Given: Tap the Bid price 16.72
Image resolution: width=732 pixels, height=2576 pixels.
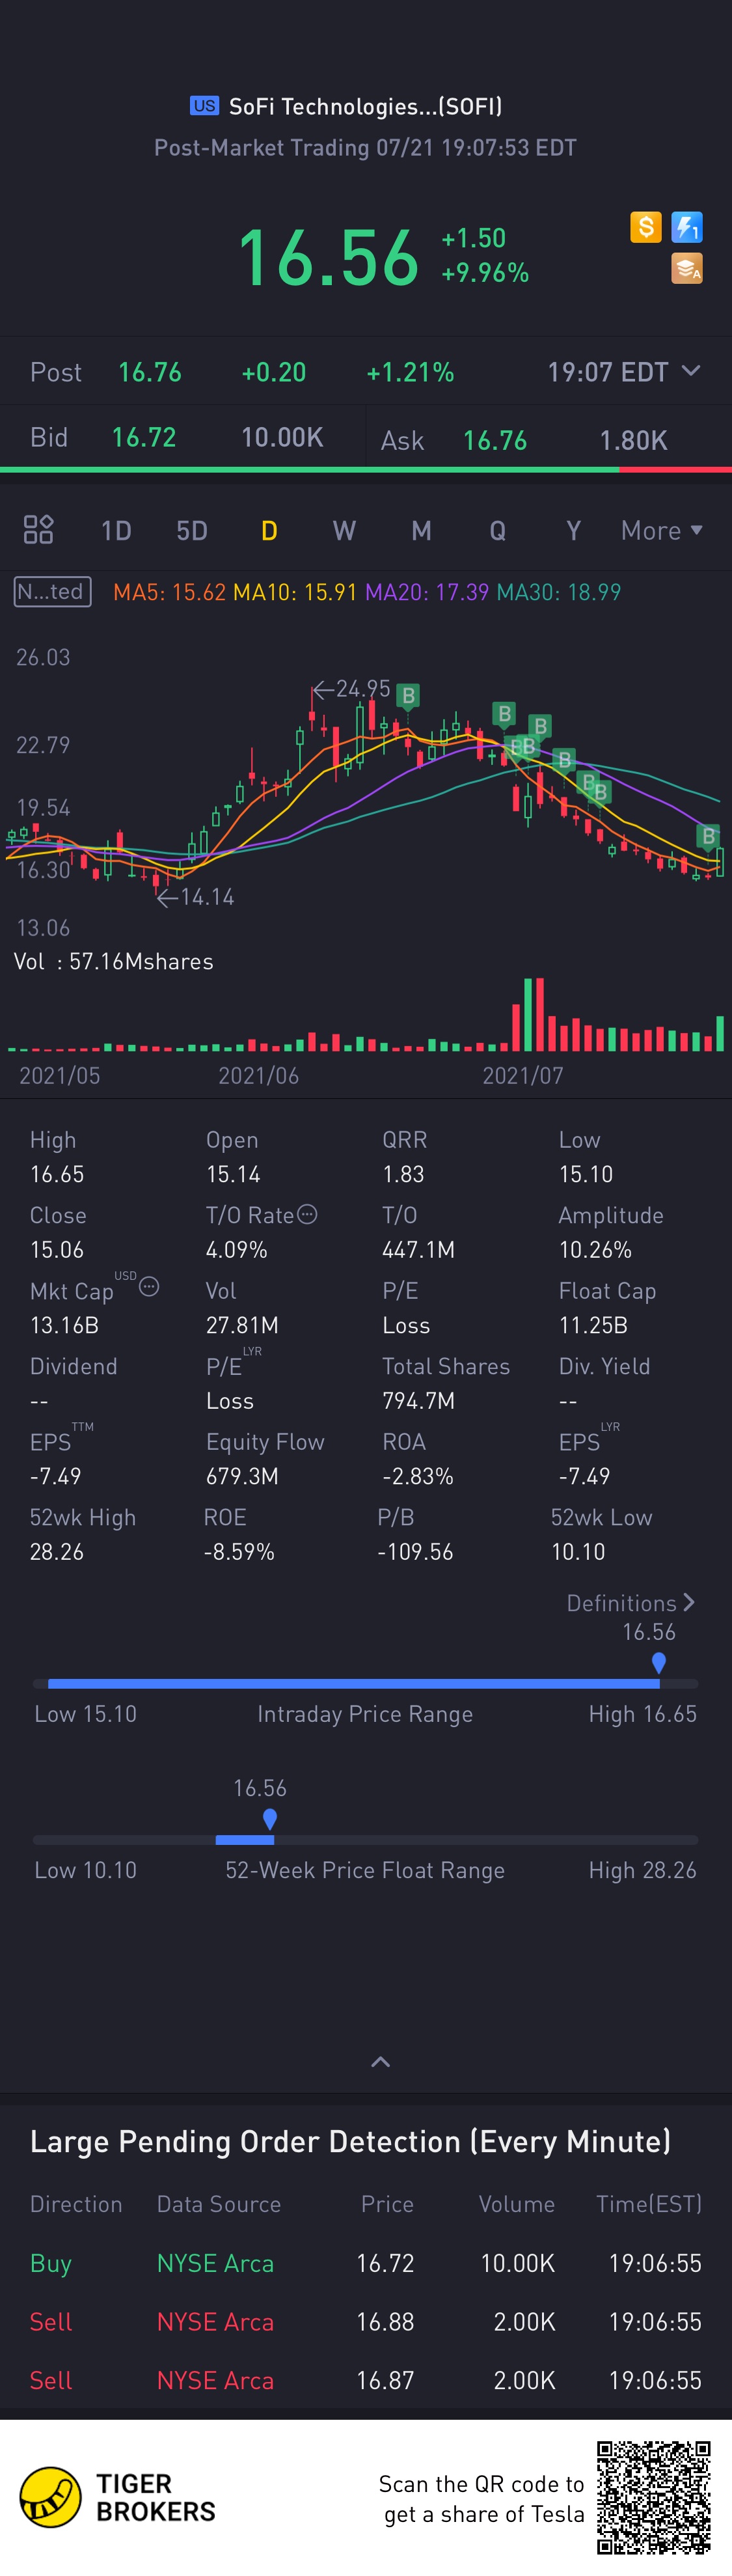Looking at the screenshot, I should [144, 437].
